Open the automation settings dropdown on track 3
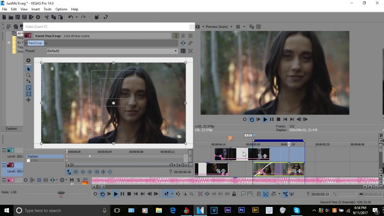Screen dimensions: 384x216 click(x=66, y=180)
